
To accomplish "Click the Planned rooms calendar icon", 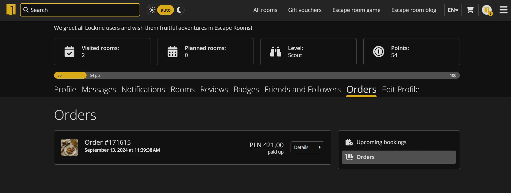I will point(173,52).
